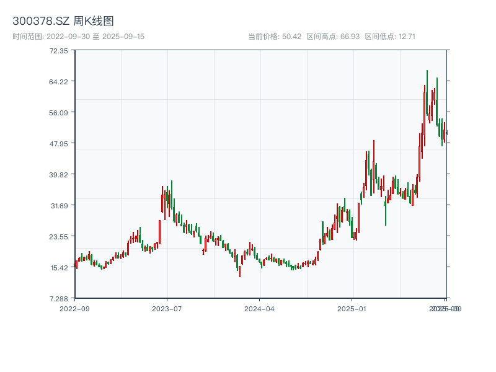496x372 pixels.
Task: Click y-axis value 72.35
Action: pyautogui.click(x=58, y=51)
